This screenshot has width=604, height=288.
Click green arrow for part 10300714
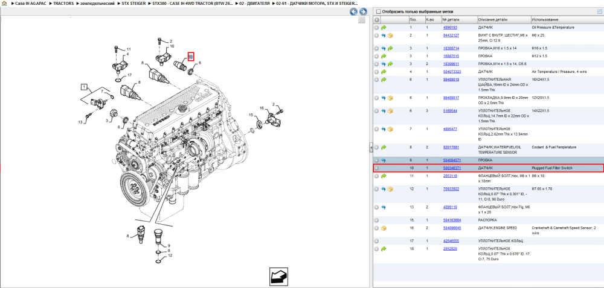[x=390, y=48]
